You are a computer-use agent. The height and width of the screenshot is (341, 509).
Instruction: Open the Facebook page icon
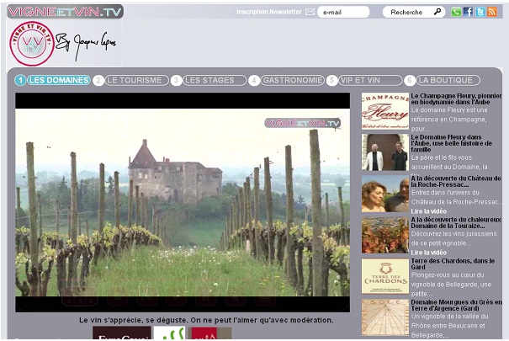468,12
